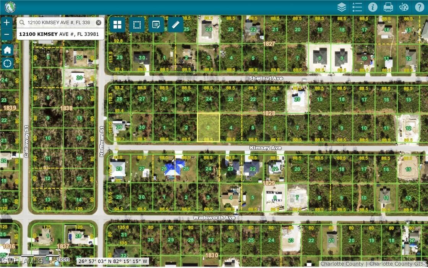Zoom in using the plus button
The height and width of the screenshot is (268, 428).
(6, 22)
